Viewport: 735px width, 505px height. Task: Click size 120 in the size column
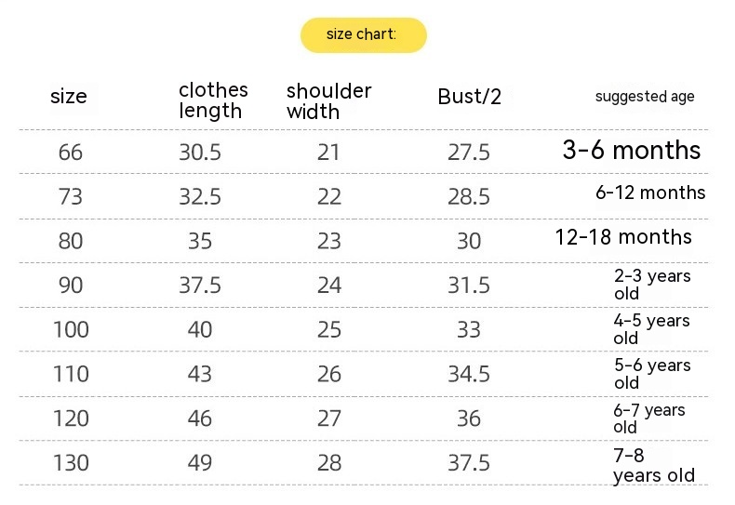[x=71, y=419]
